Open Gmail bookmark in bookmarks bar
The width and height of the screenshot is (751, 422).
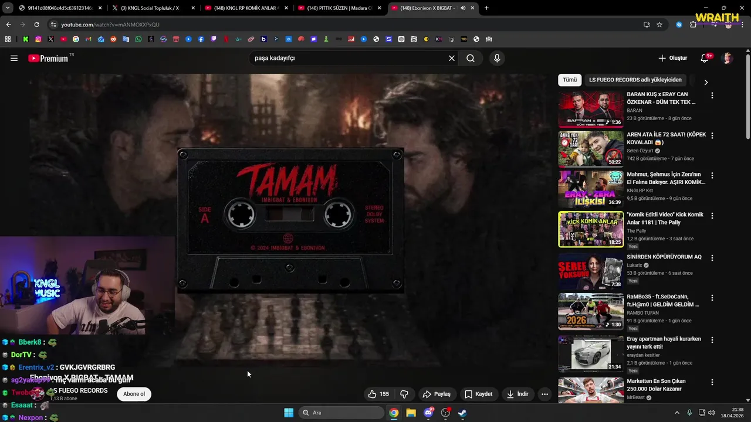coord(89,39)
